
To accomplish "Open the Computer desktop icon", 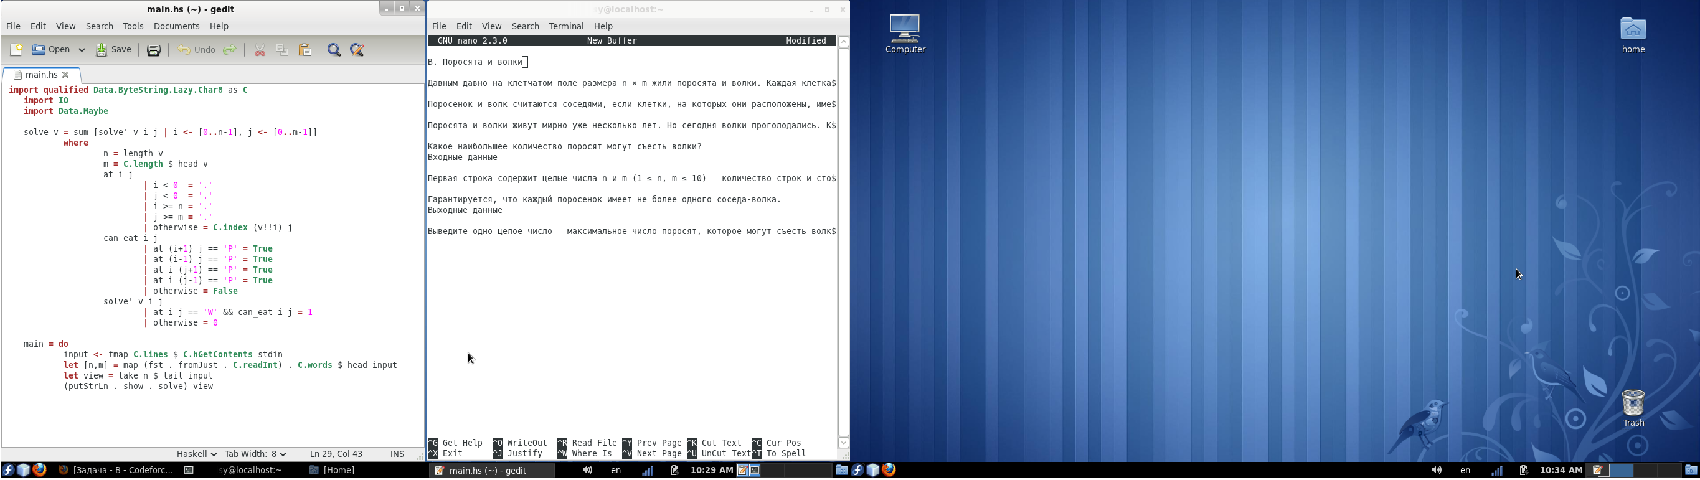I will point(905,34).
